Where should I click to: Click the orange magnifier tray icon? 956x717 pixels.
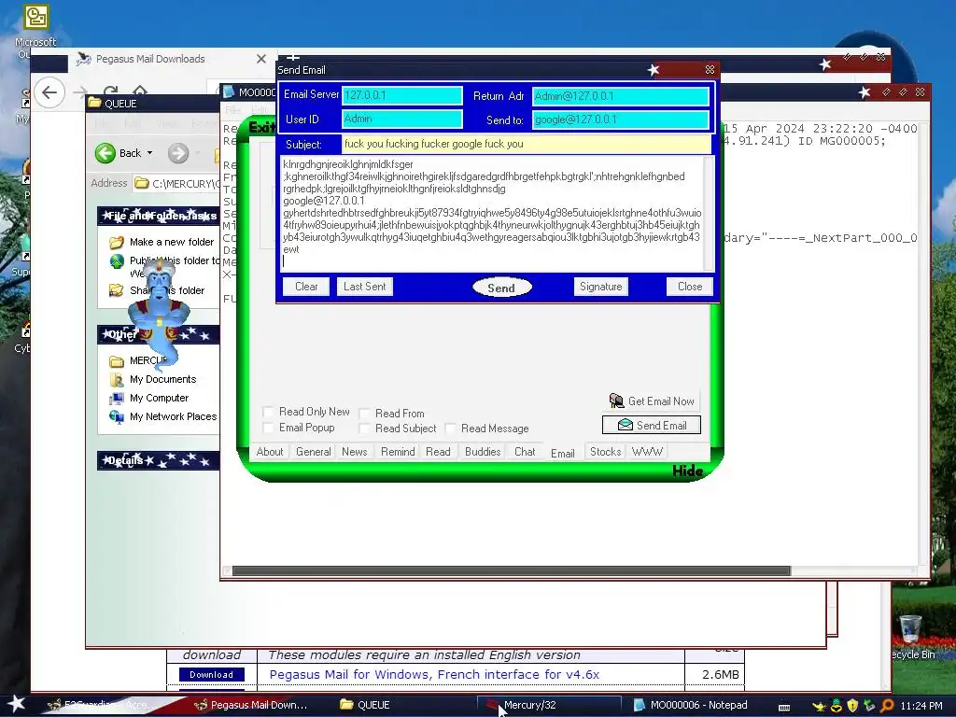coord(887,706)
